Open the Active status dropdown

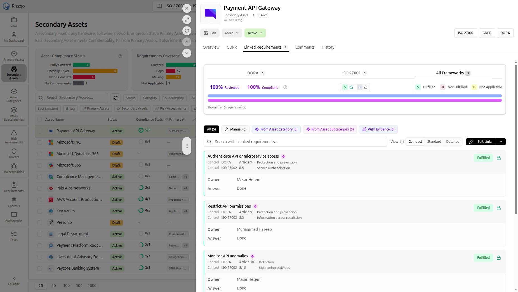point(255,33)
